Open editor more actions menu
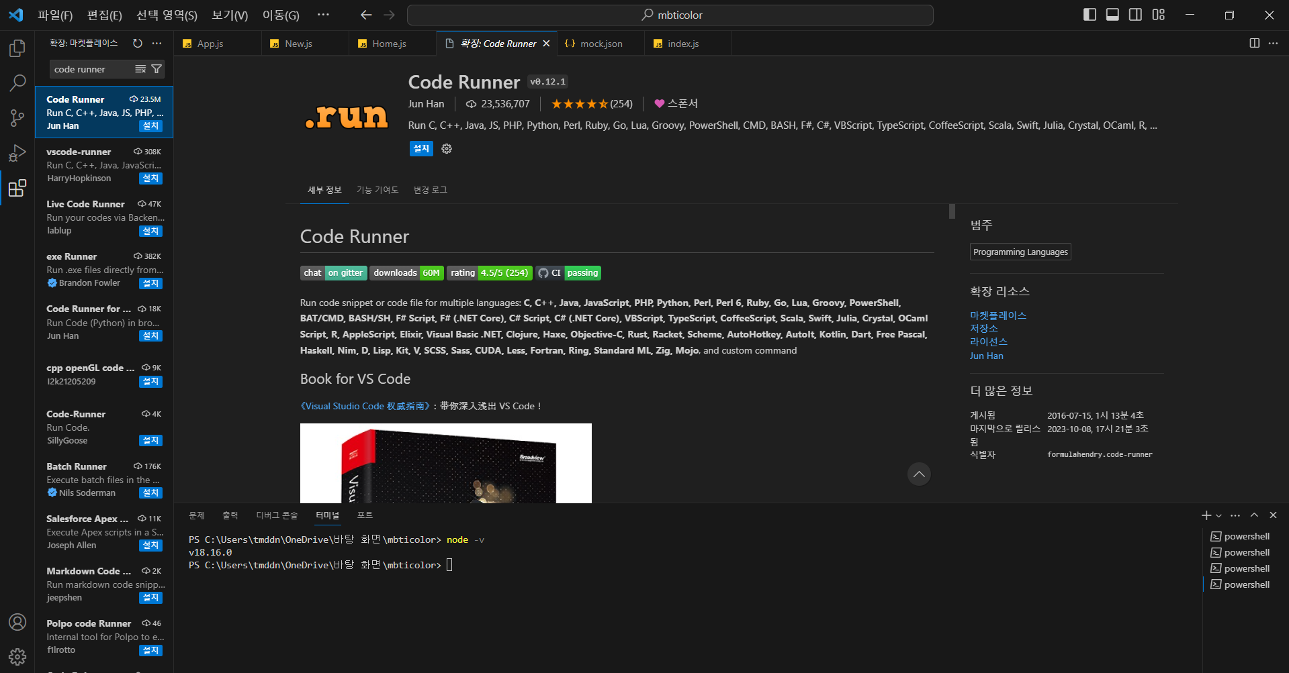 (x=1274, y=43)
